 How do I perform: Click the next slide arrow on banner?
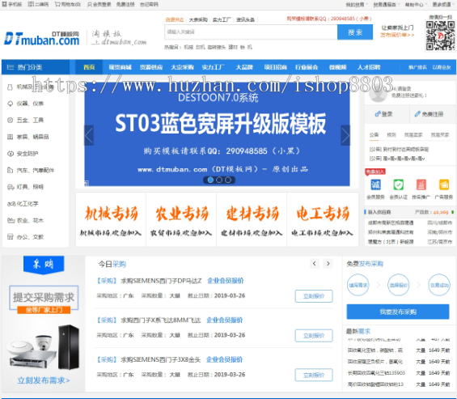345,135
